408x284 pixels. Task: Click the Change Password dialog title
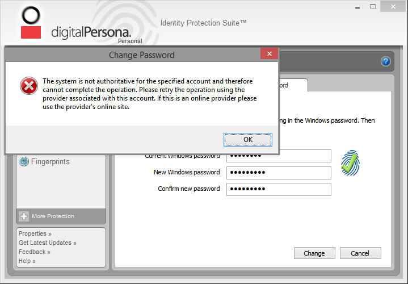click(141, 55)
